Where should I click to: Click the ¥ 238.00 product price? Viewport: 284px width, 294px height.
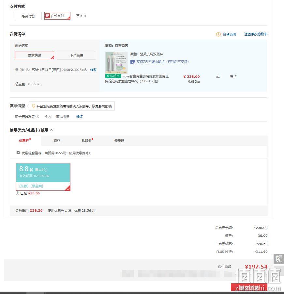point(191,76)
